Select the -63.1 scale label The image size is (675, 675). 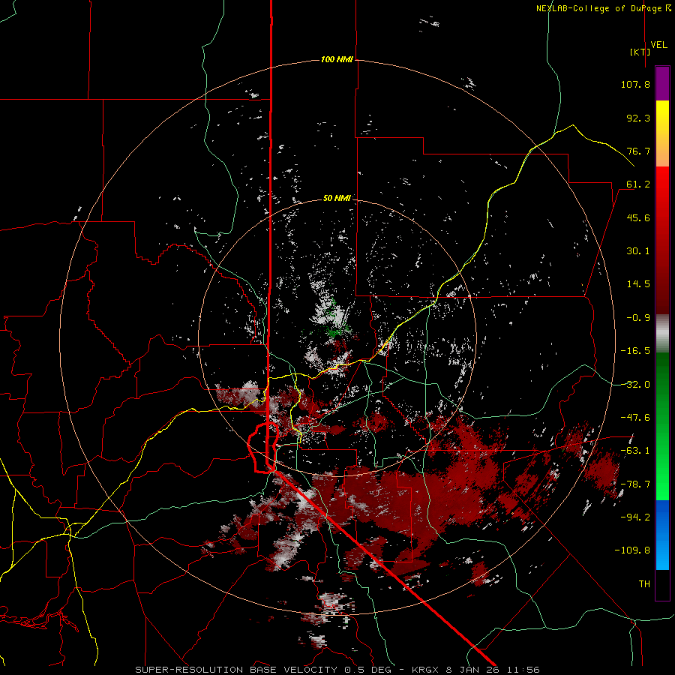[635, 451]
